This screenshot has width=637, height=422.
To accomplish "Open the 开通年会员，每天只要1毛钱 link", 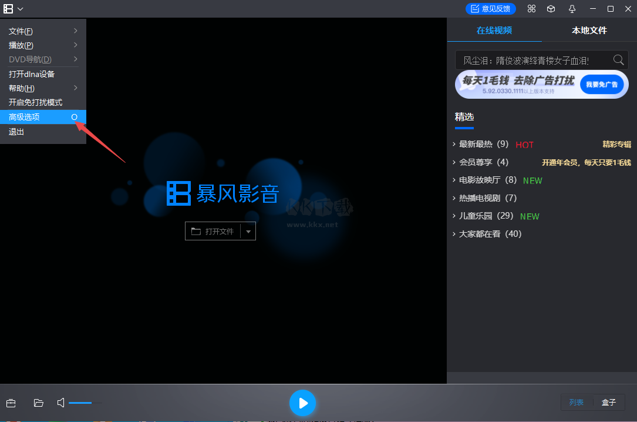I will (587, 163).
